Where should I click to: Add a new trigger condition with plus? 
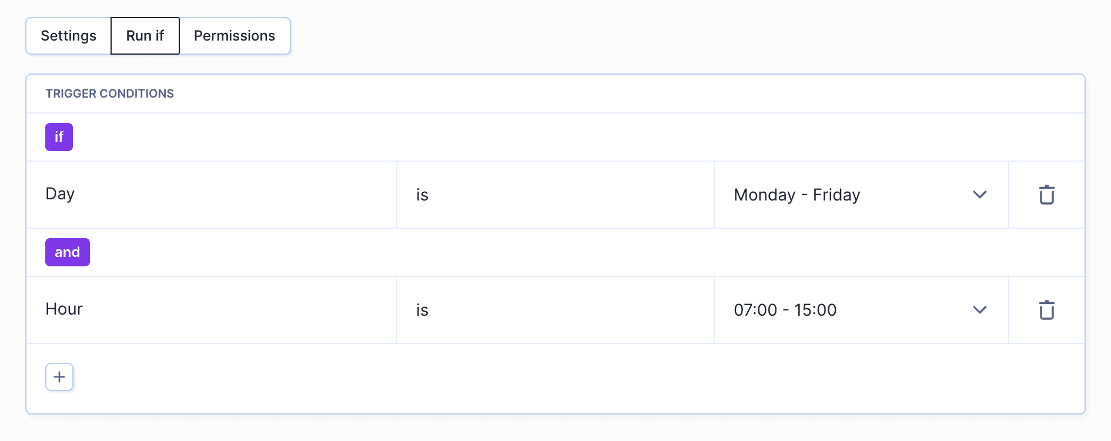tap(59, 377)
